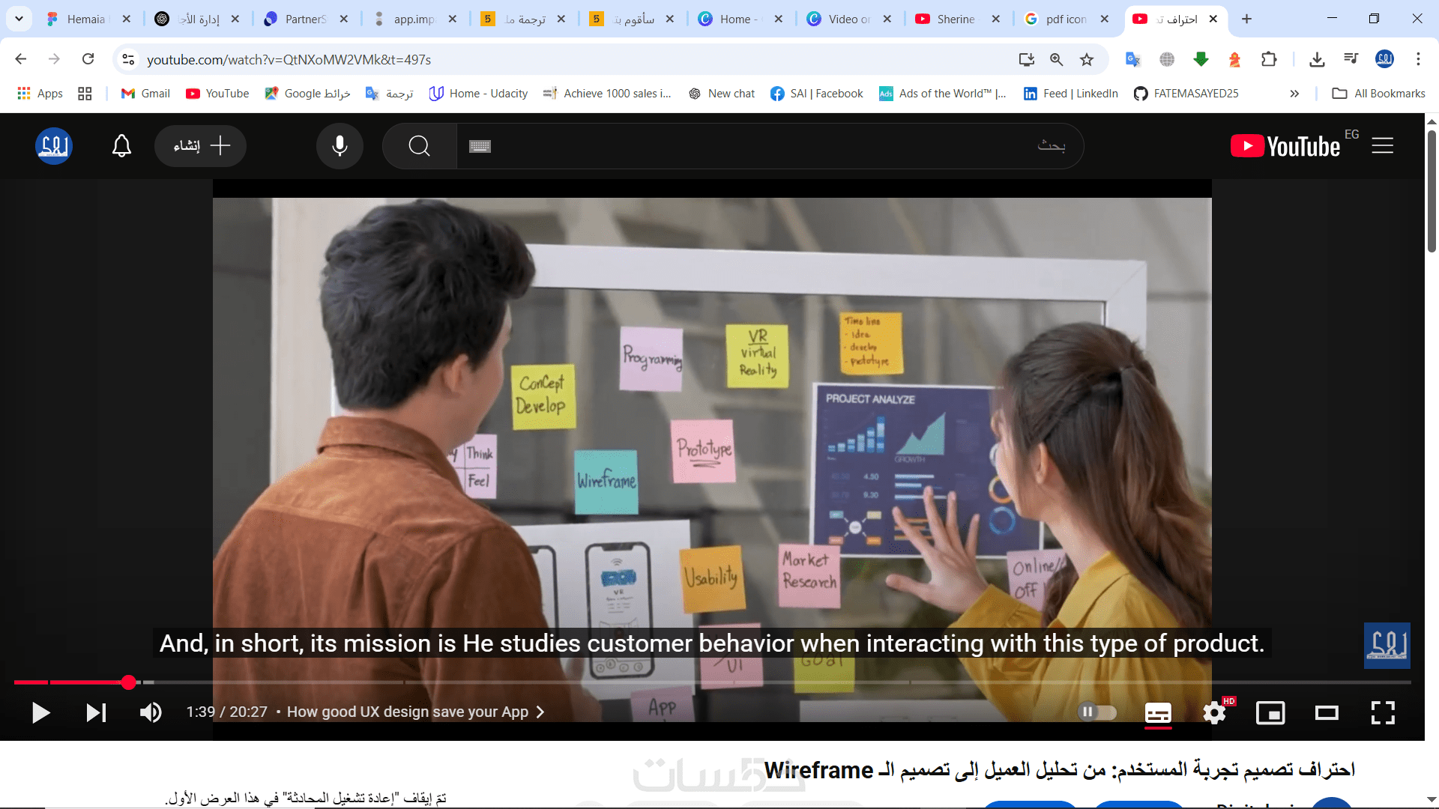
Task: Open video settings gear
Action: [1213, 712]
